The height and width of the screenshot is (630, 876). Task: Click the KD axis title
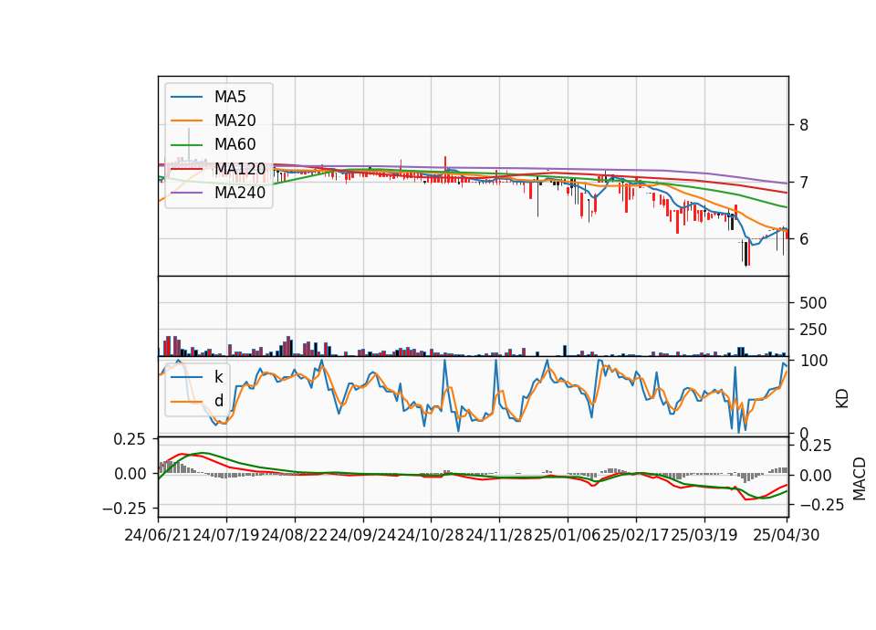tap(842, 399)
